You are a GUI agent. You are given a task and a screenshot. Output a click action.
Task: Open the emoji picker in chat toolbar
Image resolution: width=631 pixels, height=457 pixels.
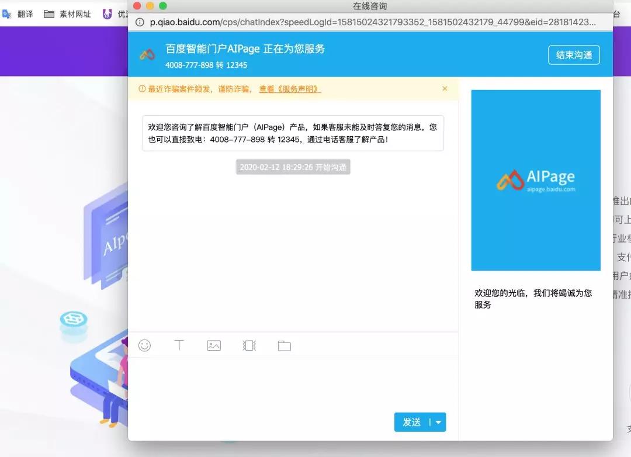[x=144, y=345]
